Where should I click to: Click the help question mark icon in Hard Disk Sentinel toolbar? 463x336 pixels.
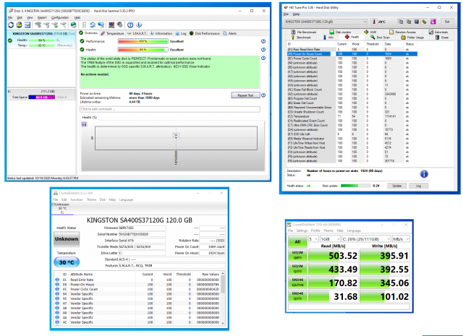point(131,25)
